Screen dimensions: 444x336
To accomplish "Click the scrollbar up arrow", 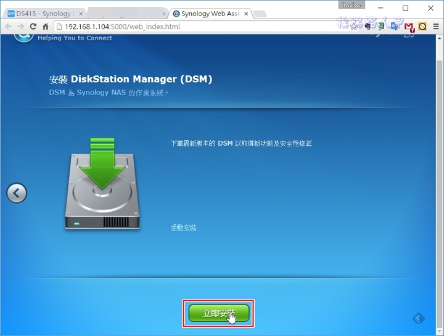I will (440, 38).
